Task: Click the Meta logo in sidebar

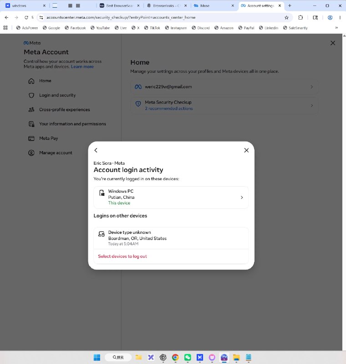Action: click(32, 43)
